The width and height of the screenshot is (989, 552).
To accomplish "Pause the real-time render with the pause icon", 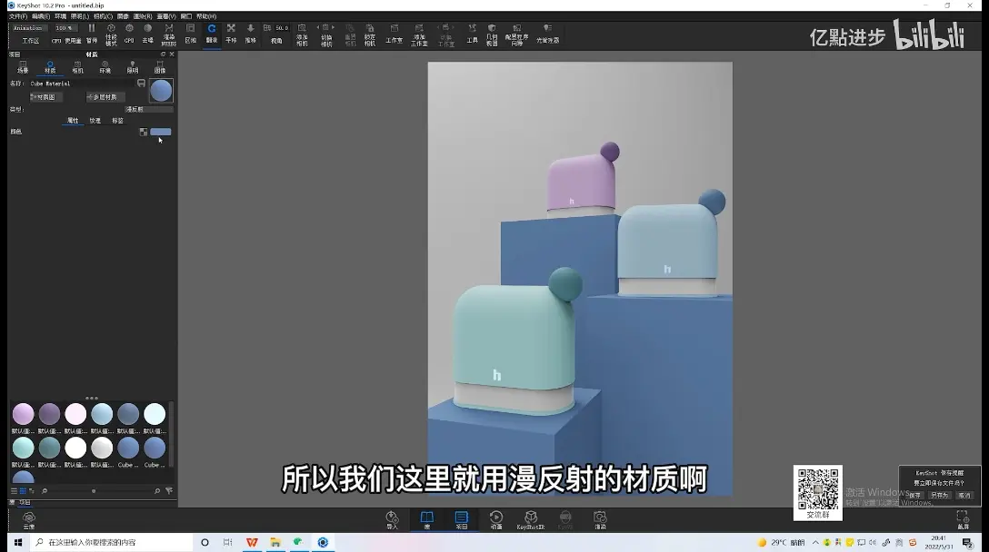I will click(x=92, y=33).
